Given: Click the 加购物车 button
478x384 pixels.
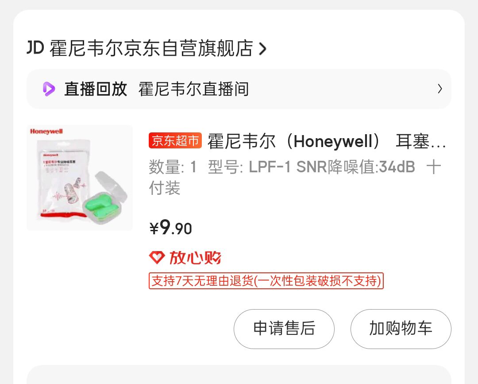Looking at the screenshot, I should coord(401,329).
